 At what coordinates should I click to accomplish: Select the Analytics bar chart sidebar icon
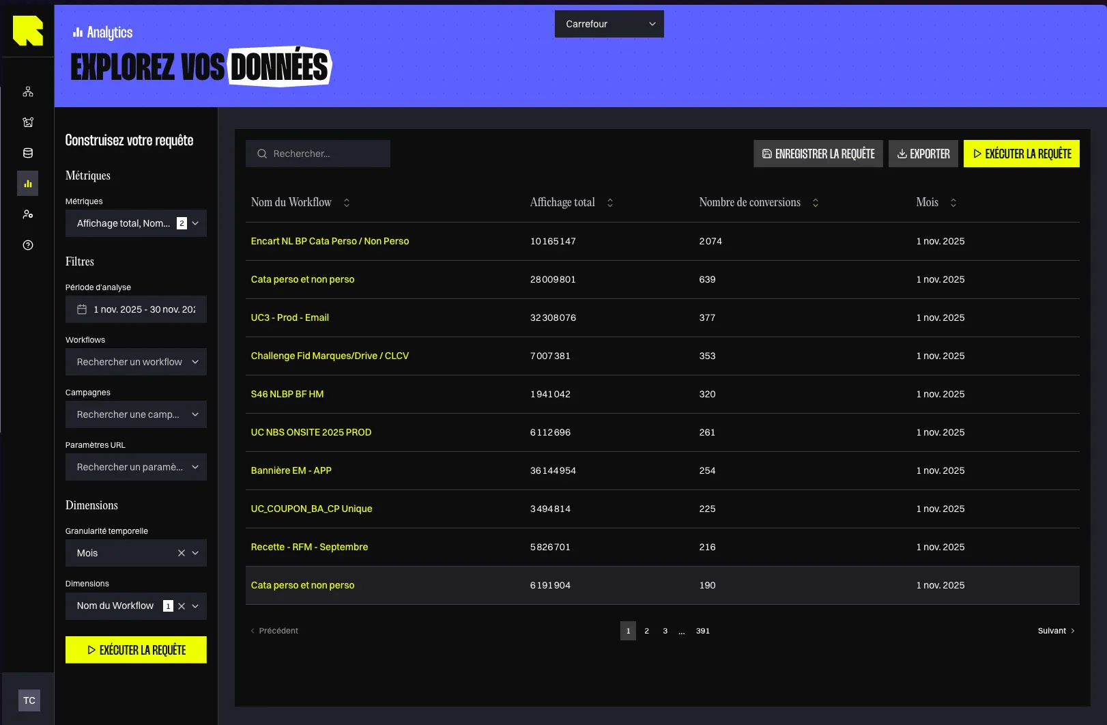[x=28, y=184]
